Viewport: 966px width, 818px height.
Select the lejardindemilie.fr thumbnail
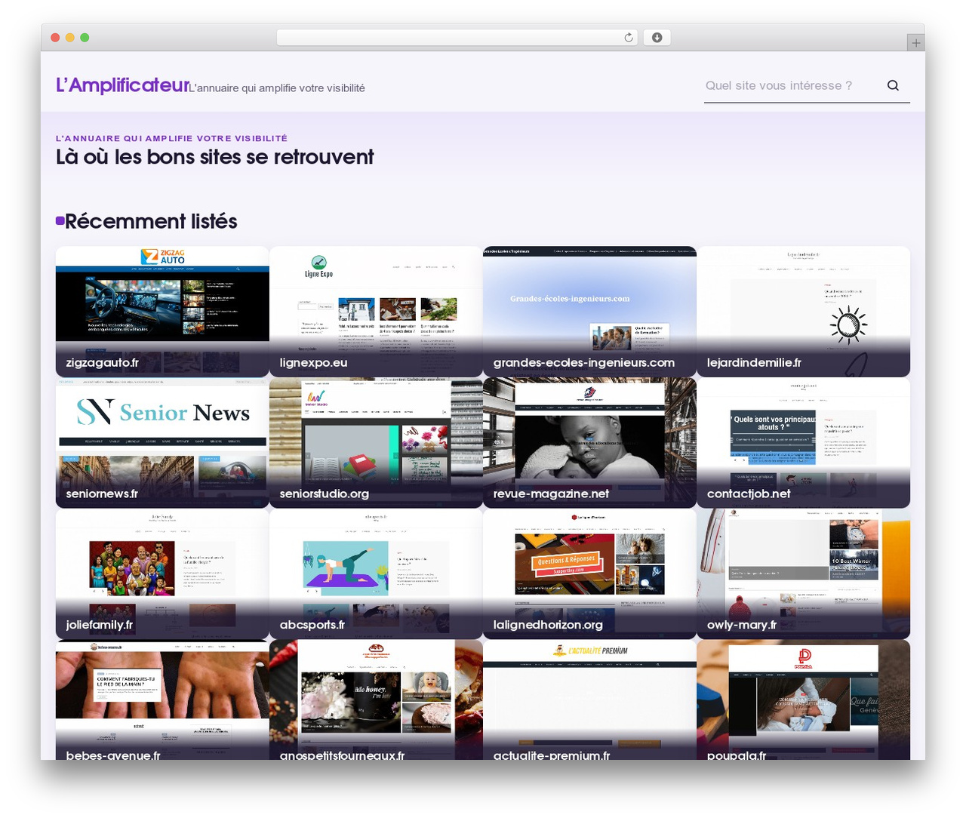point(803,312)
